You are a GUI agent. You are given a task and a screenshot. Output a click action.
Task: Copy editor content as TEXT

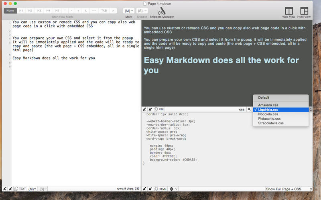pos(20,189)
